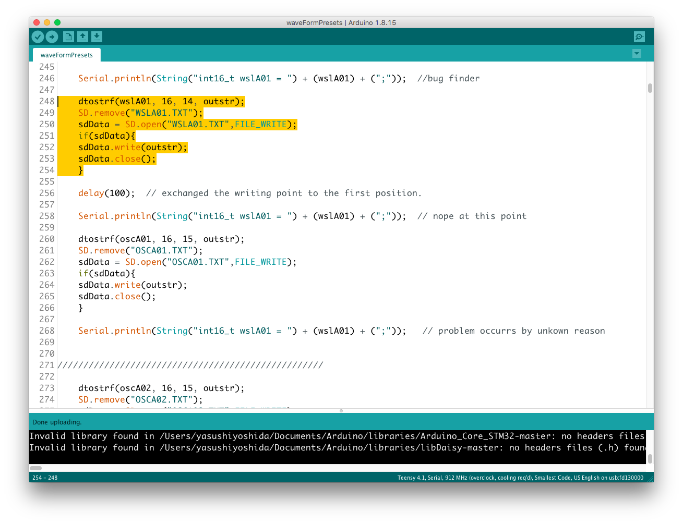The width and height of the screenshot is (683, 524).
Task: Click 'dtostrf(oscA02, 16, 15, outstr);' line
Action: coord(161,388)
